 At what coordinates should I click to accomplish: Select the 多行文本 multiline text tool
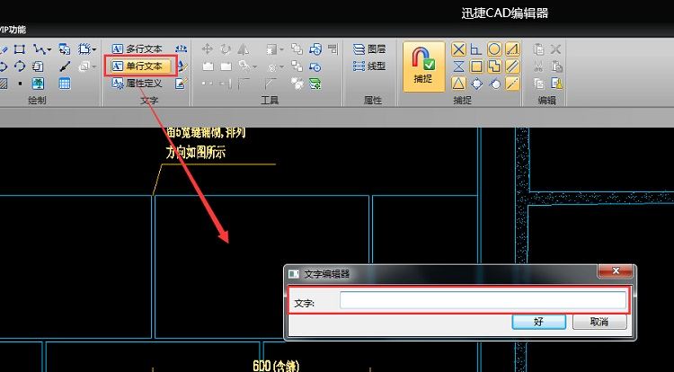pos(138,49)
